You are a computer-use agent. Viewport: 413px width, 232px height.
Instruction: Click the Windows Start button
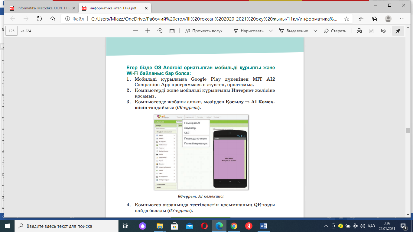(x=7, y=226)
